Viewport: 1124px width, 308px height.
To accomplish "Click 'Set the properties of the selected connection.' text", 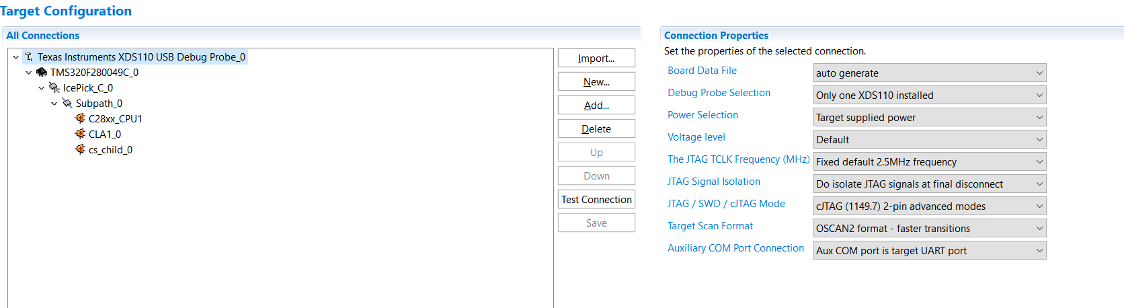I will point(765,51).
